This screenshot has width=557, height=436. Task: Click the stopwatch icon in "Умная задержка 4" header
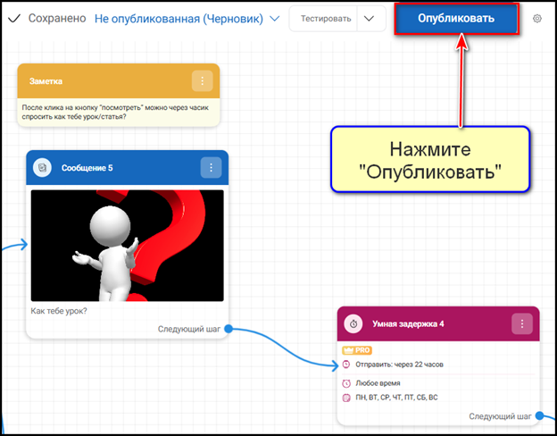(354, 323)
